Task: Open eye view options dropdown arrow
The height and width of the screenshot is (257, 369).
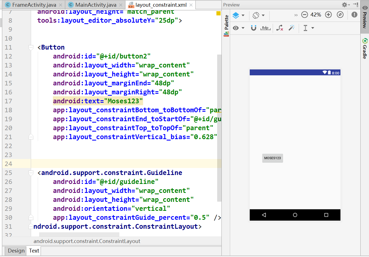Action: tap(243, 28)
